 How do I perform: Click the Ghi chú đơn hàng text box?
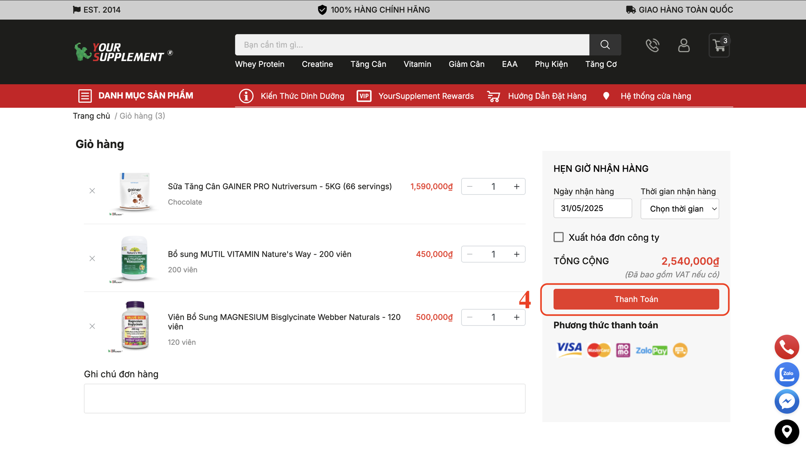tap(304, 398)
